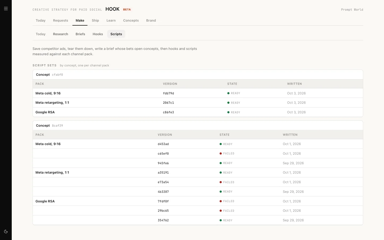The height and width of the screenshot is (240, 384).
Task: Open the Concepts tab
Action: pyautogui.click(x=131, y=21)
